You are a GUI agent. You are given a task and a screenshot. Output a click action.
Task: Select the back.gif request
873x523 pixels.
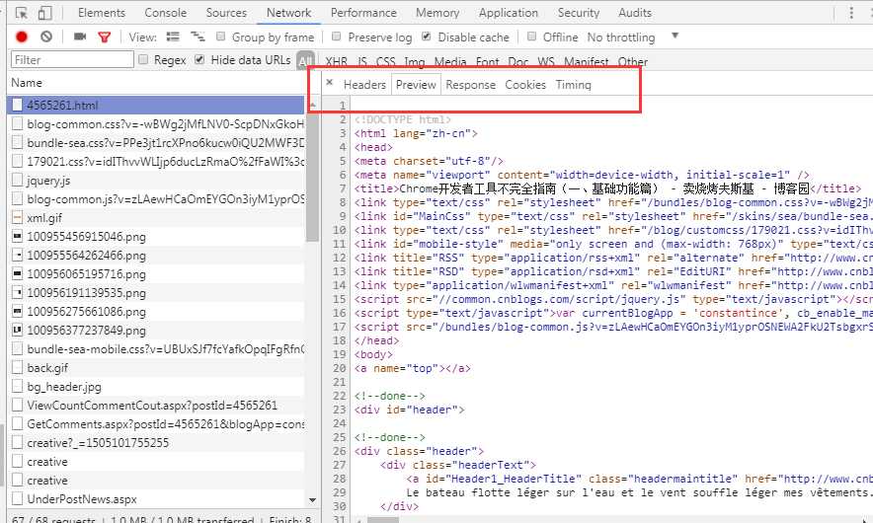155,368
